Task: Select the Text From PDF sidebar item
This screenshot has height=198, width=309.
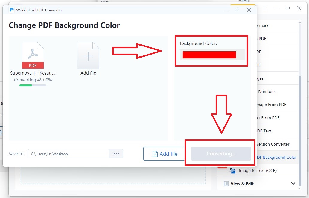Action: [278, 118]
